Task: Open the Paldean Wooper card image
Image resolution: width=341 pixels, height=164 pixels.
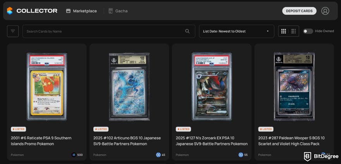Action: (x=294, y=87)
